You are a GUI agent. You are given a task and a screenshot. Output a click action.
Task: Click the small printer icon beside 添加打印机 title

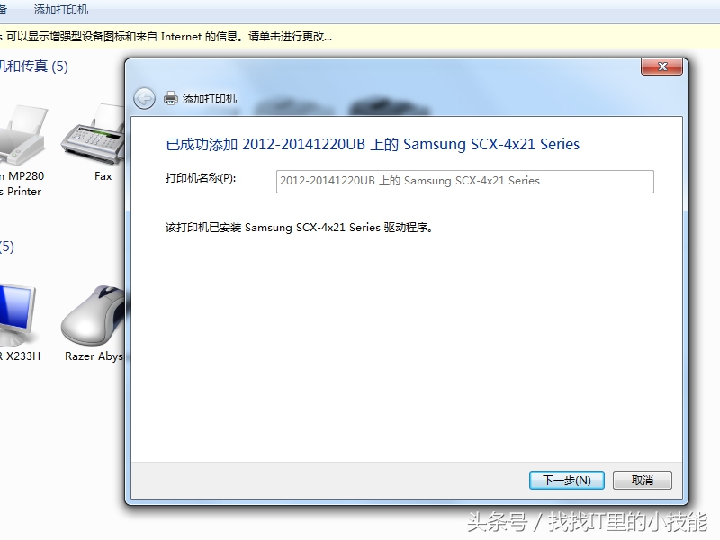[171, 98]
